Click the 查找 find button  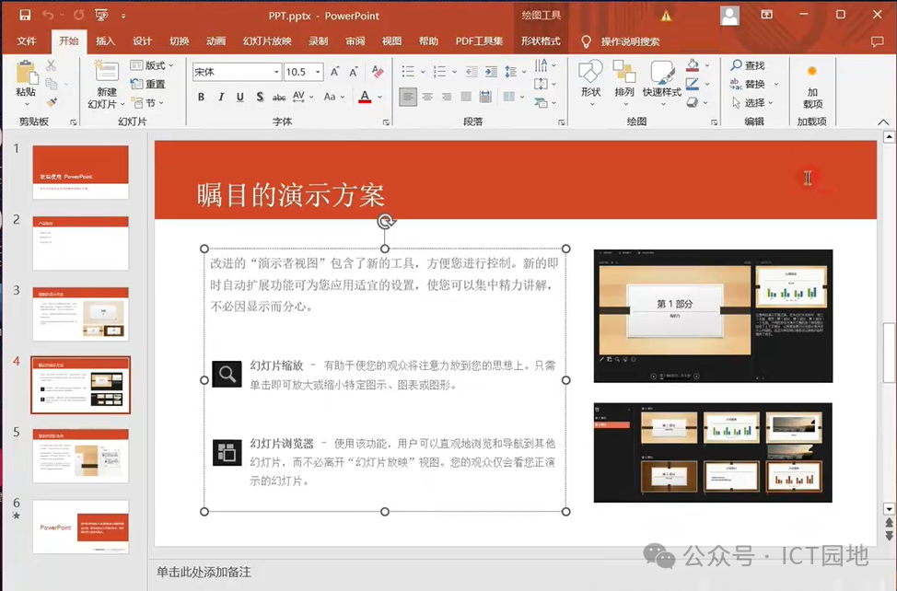[747, 65]
